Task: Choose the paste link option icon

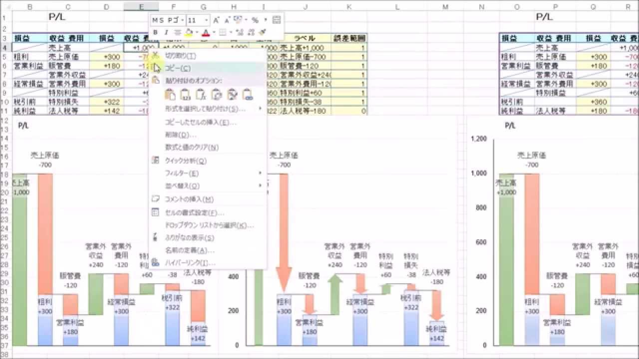Action: [x=248, y=94]
